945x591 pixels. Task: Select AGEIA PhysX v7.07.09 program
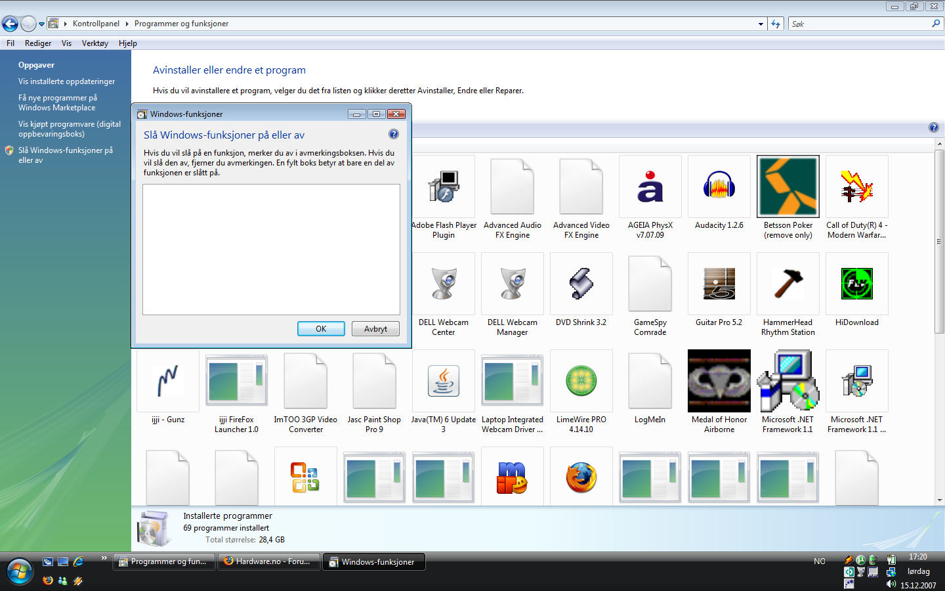pyautogui.click(x=650, y=198)
